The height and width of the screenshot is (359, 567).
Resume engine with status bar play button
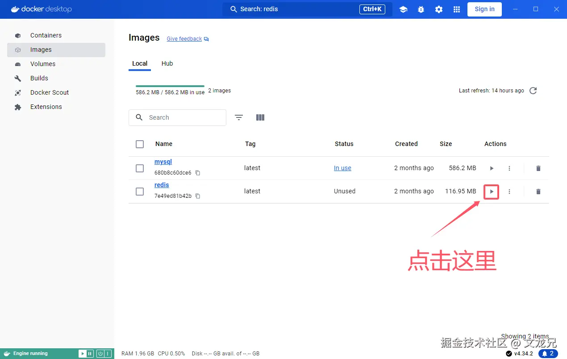point(83,354)
